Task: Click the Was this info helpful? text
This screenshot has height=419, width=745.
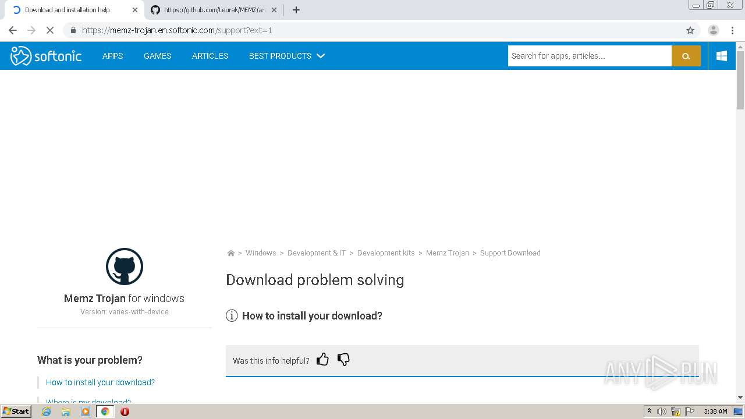Action: [271, 361]
